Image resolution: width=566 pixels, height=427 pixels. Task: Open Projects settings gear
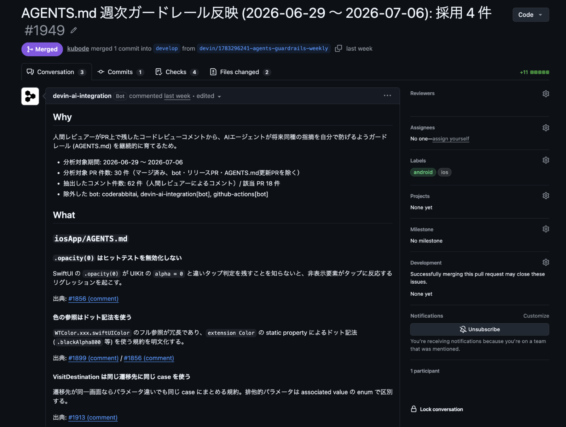coord(546,196)
